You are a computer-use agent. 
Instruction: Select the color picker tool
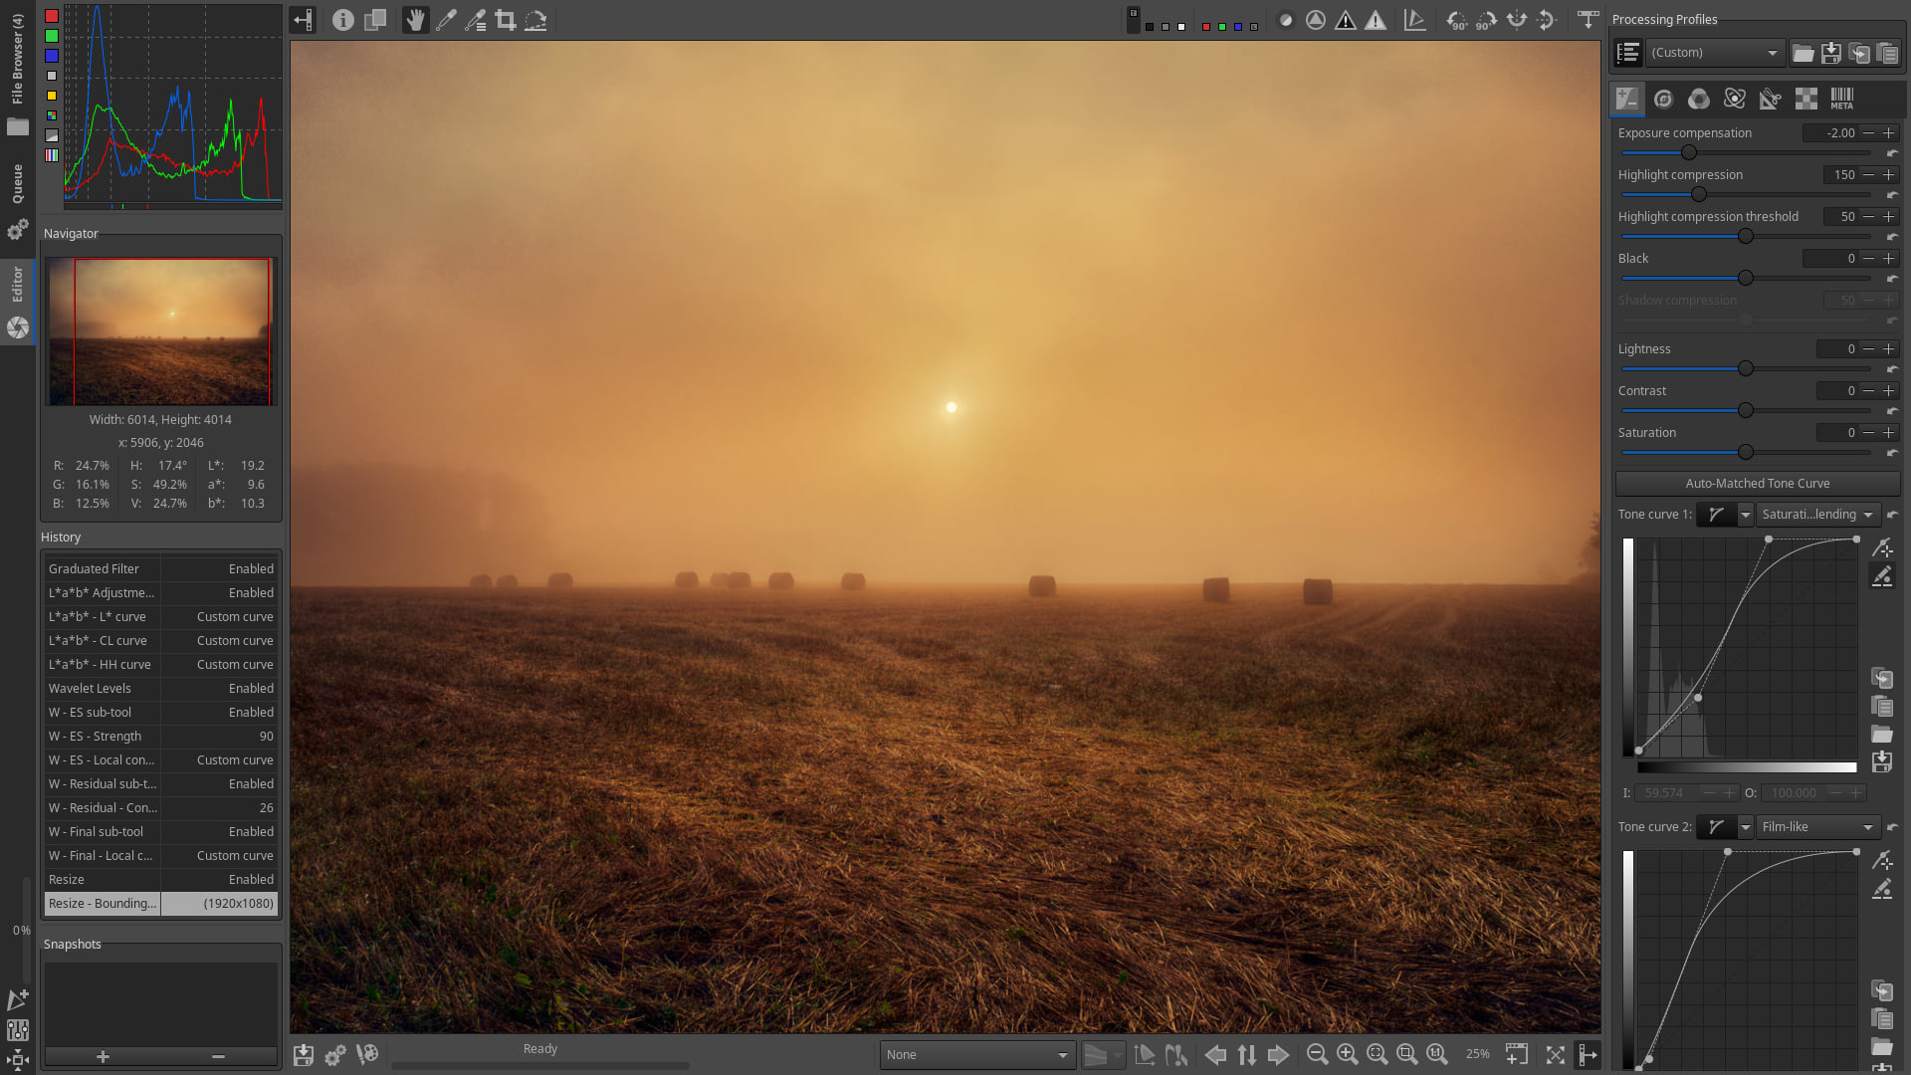point(448,20)
